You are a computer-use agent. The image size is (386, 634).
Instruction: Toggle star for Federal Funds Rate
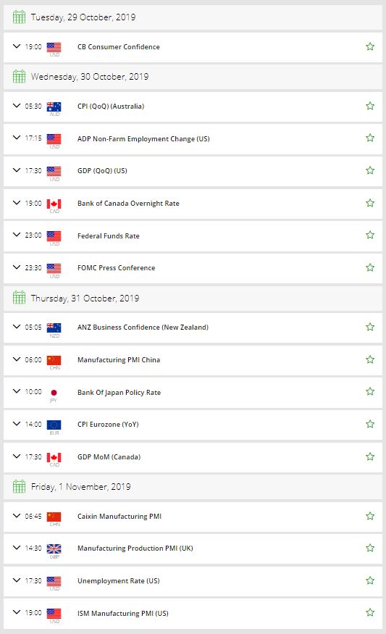370,235
